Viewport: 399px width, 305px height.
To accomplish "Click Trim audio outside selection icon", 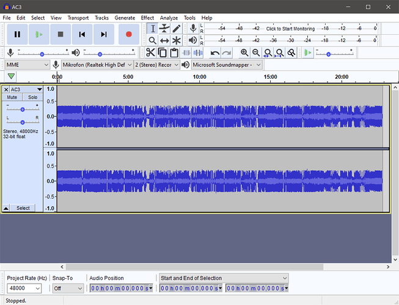I will 186,52.
